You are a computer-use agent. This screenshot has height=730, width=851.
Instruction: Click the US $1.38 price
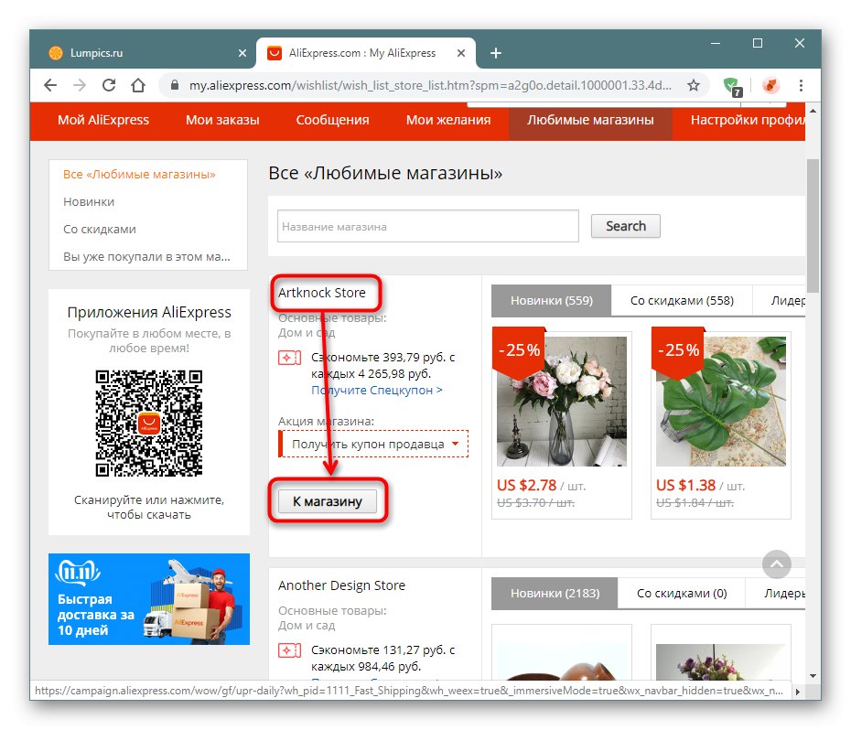[685, 485]
